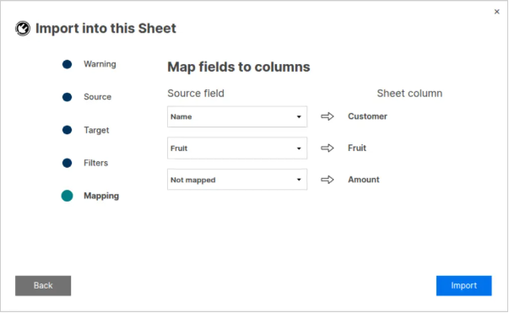Select the Filters step label
Image resolution: width=509 pixels, height=313 pixels.
tap(95, 163)
